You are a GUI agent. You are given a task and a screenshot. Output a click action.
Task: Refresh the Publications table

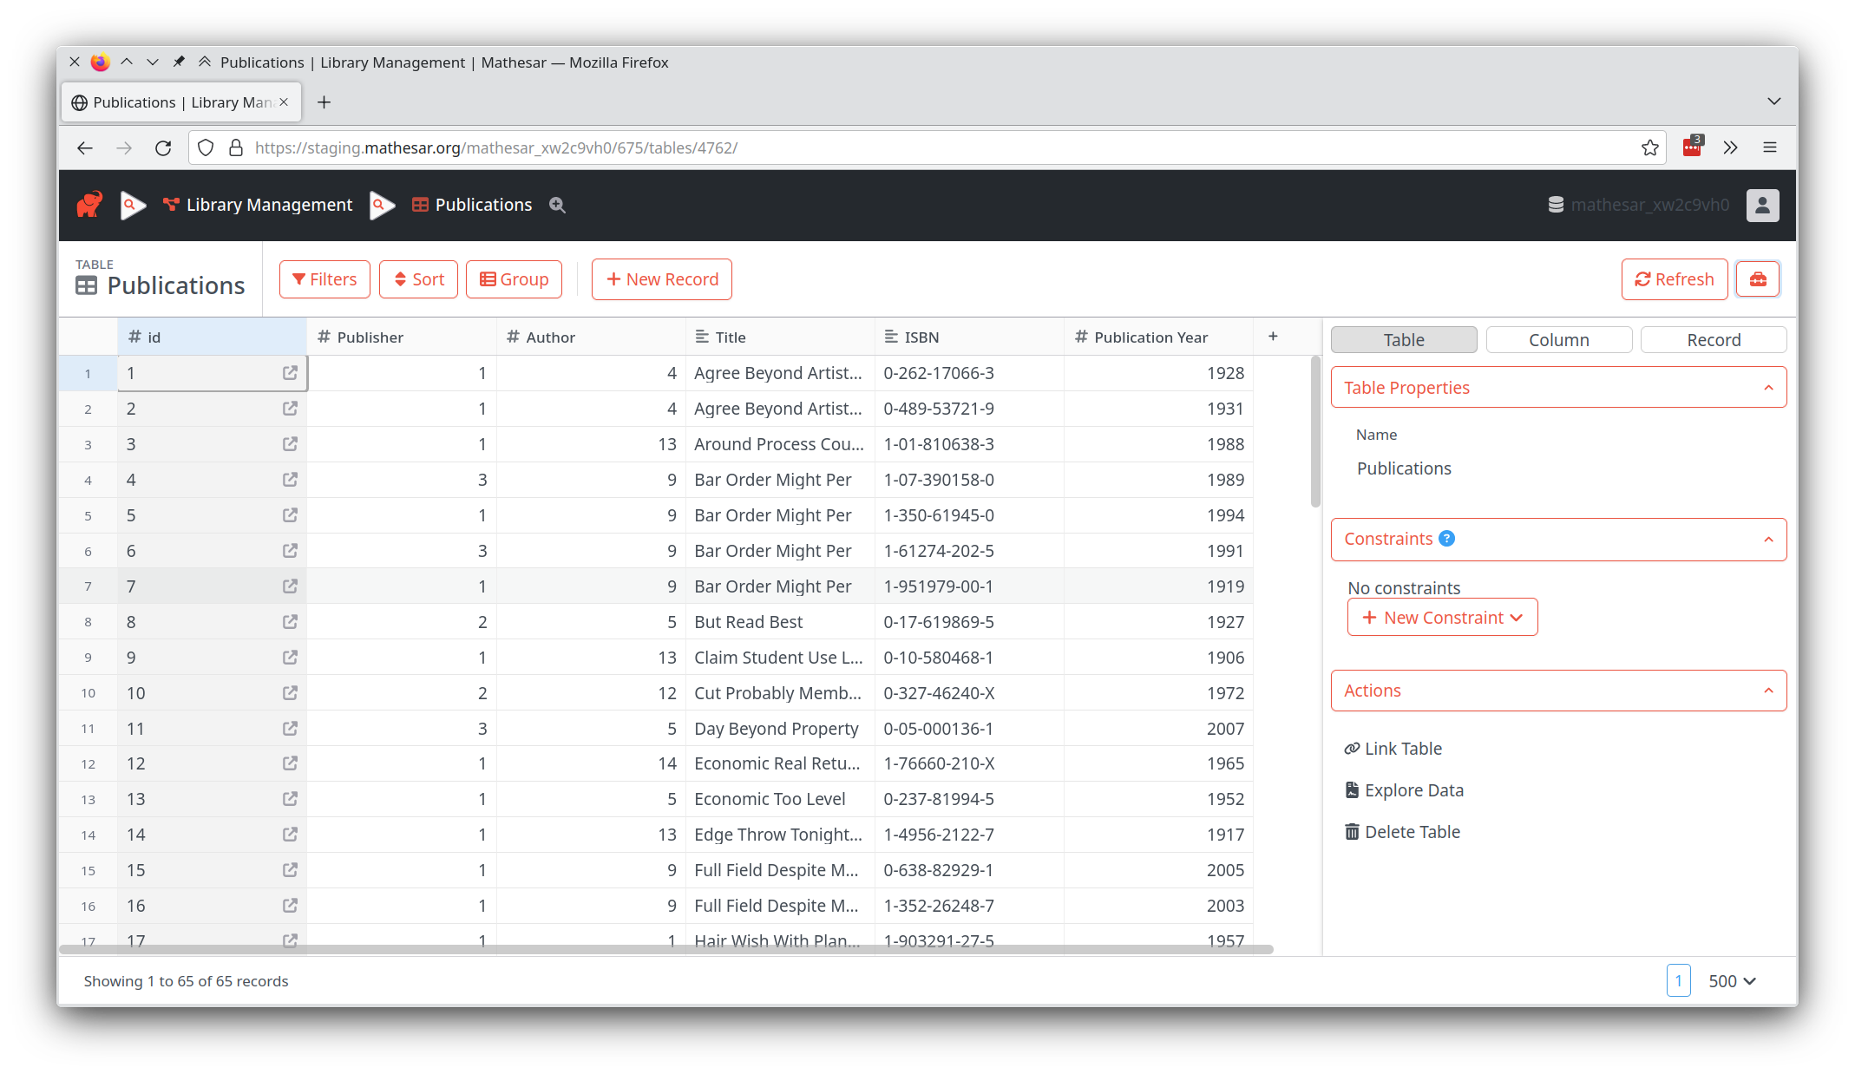1674,278
